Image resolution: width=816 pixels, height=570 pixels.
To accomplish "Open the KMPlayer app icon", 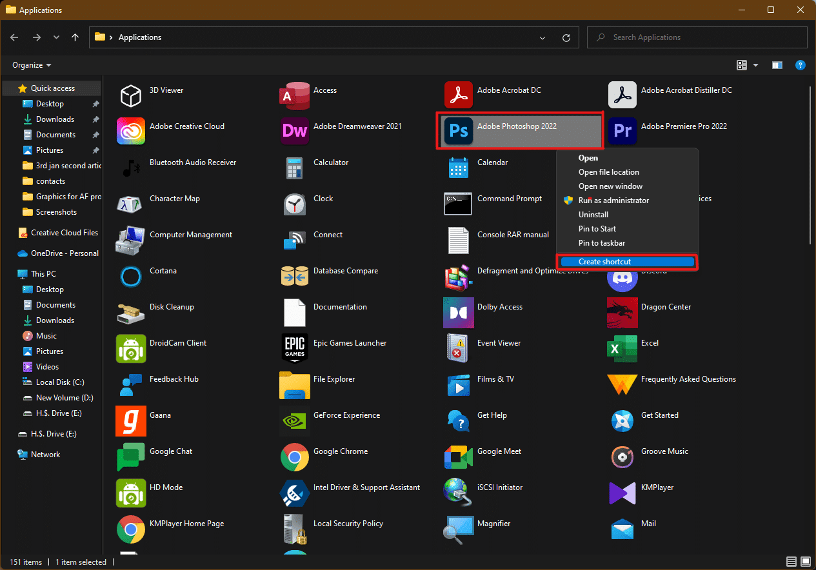I will coord(622,493).
